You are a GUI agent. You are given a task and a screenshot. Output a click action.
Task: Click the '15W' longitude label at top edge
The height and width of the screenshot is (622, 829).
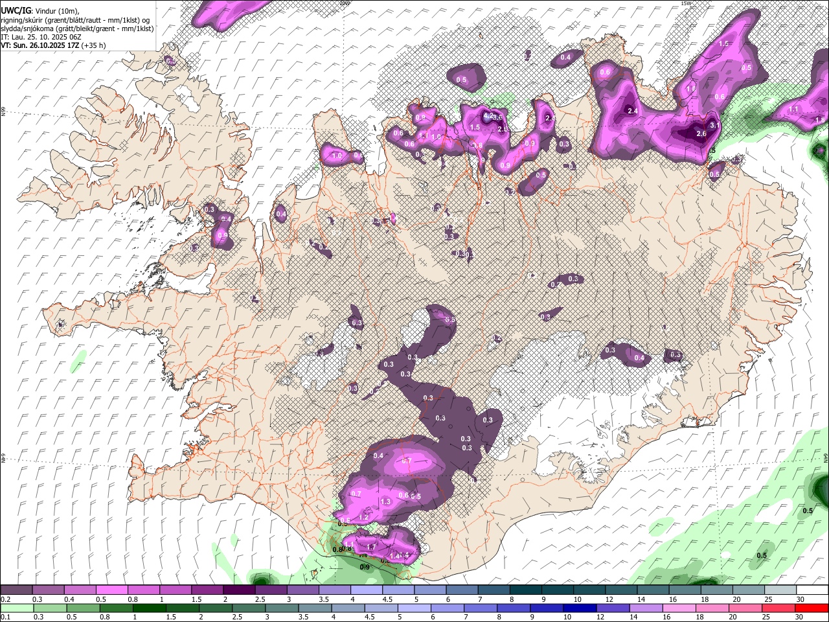685,3
